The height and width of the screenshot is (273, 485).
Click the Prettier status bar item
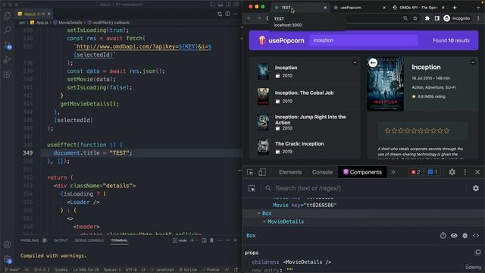coord(211,270)
